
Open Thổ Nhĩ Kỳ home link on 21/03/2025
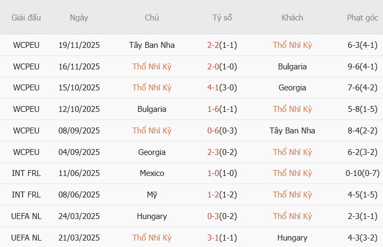point(152,238)
